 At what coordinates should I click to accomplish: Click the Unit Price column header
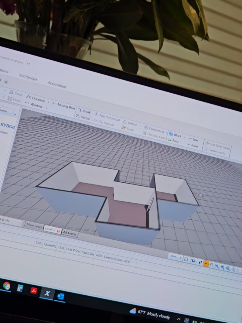click(x=73, y=250)
